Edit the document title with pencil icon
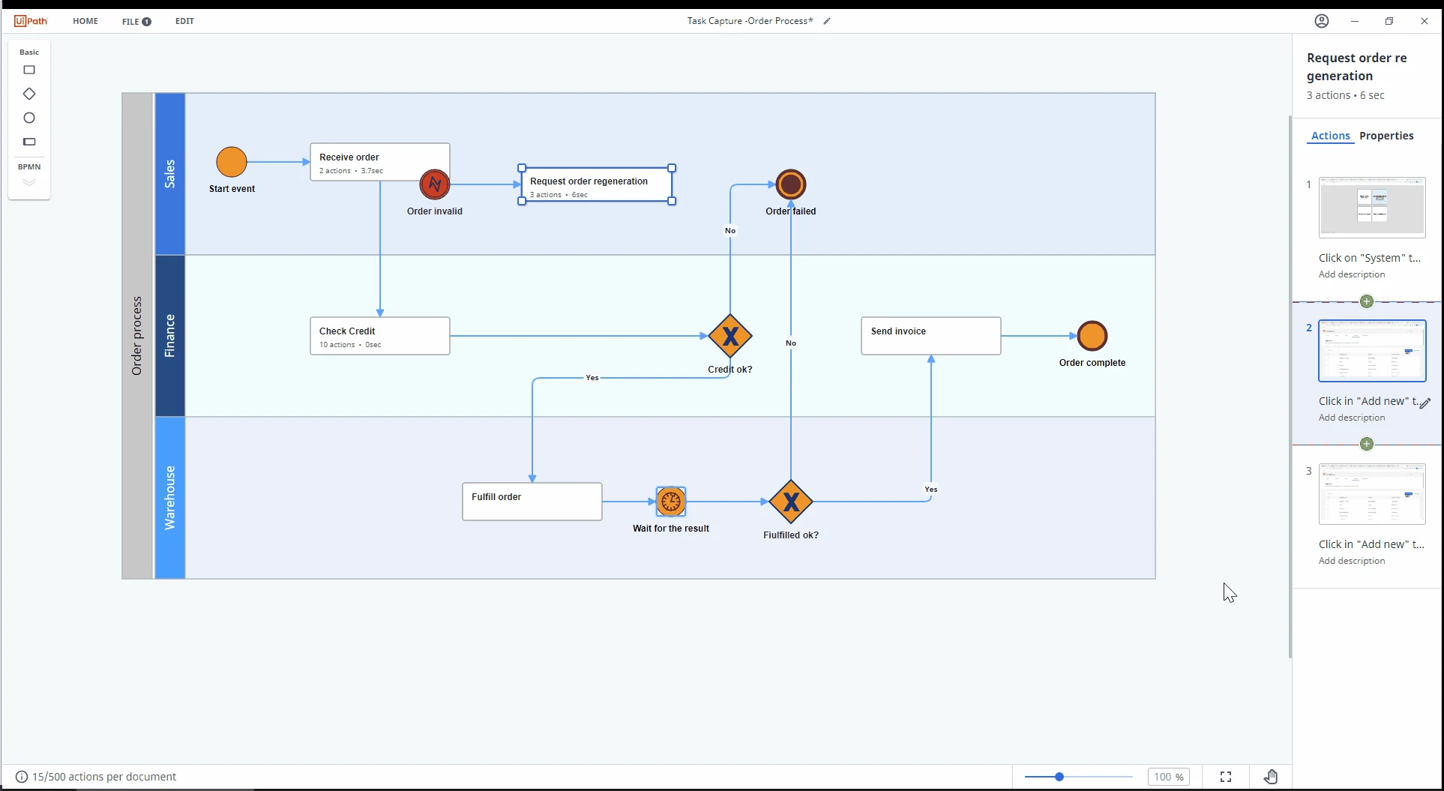Screen dimensions: 1444x791 tap(827, 21)
